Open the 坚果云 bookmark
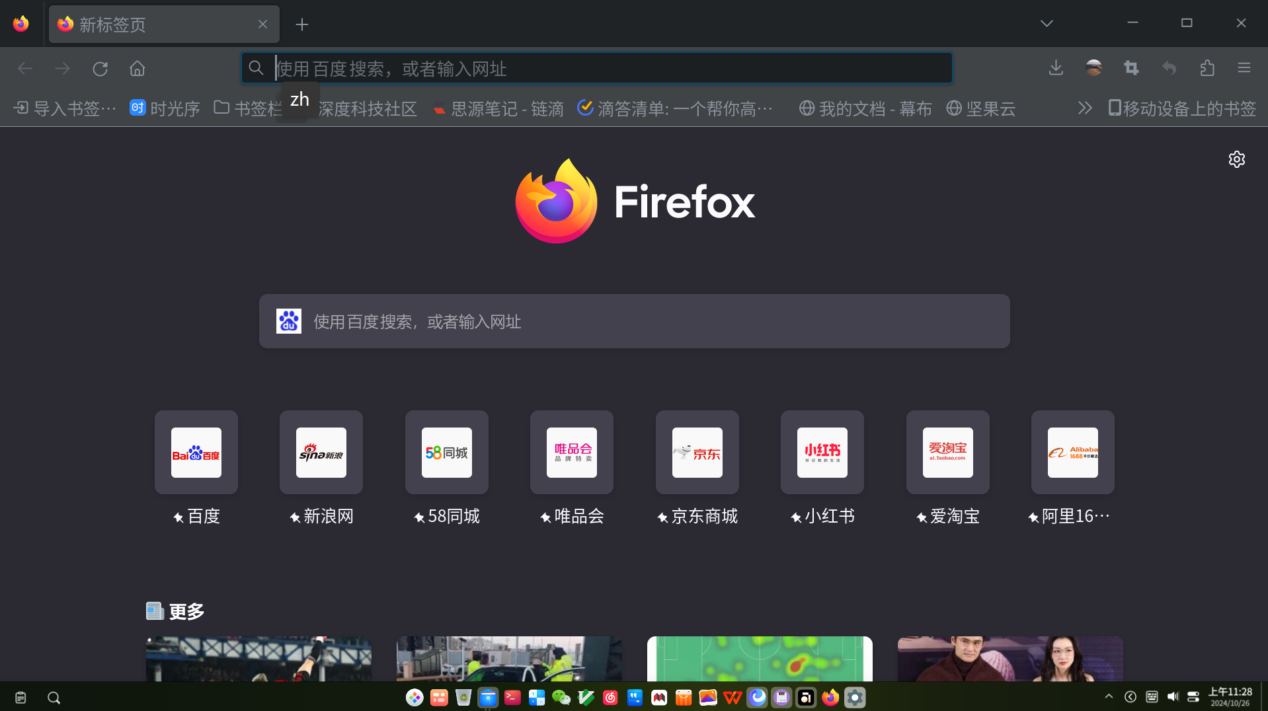 point(981,108)
